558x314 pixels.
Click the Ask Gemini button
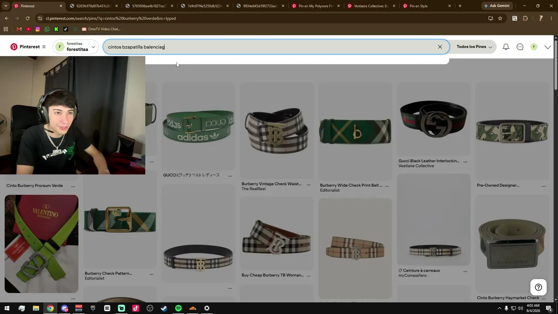(497, 6)
